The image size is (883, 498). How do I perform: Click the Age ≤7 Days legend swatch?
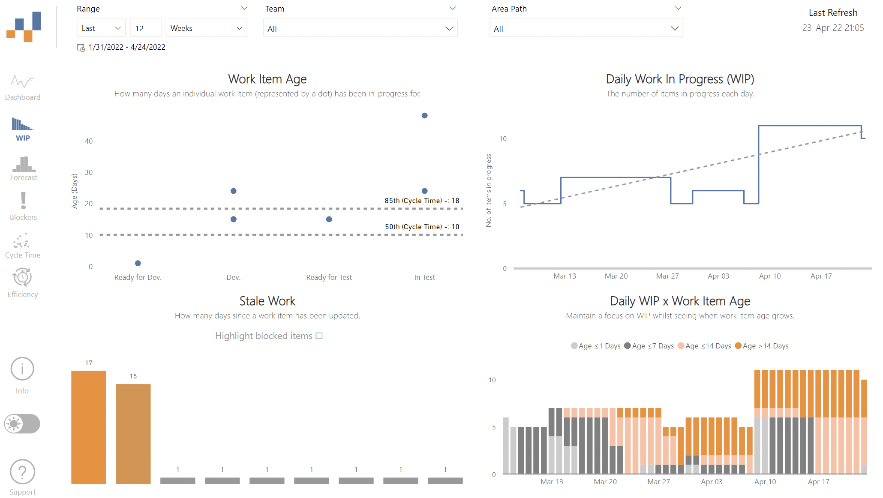click(x=628, y=346)
